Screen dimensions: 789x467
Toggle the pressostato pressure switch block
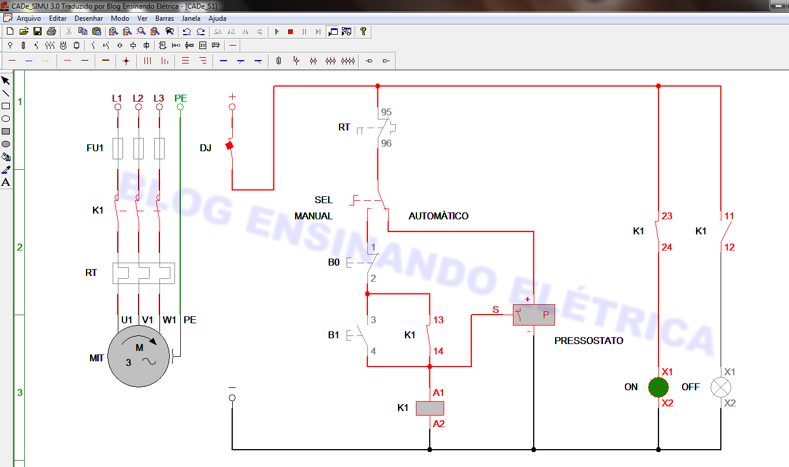[534, 315]
